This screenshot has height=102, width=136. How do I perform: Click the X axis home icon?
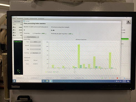coord(13,27)
